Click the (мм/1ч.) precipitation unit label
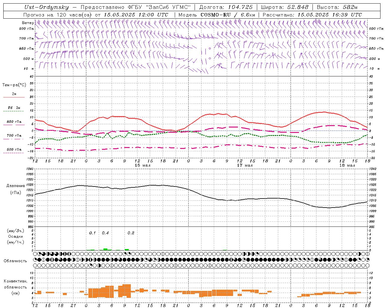 pyautogui.click(x=16, y=242)
